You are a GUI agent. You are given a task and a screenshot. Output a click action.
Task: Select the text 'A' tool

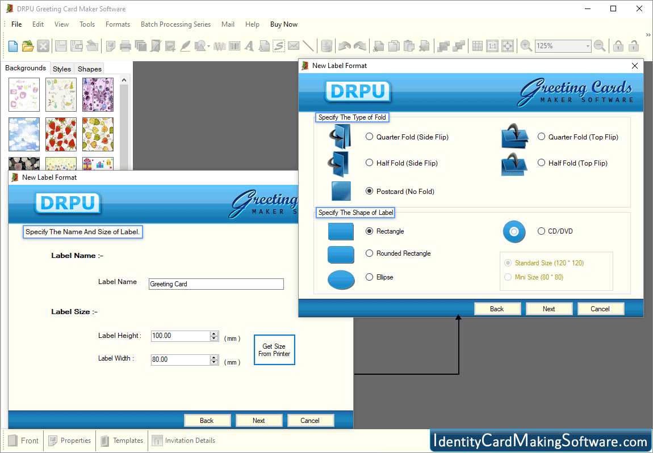(249, 46)
